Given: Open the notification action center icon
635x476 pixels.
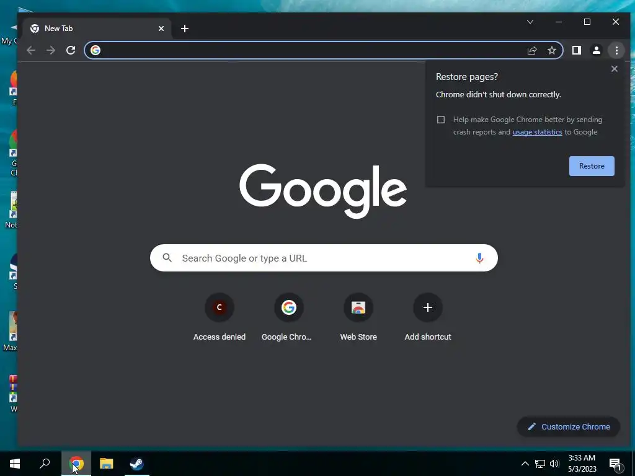Looking at the screenshot, I should [615, 464].
